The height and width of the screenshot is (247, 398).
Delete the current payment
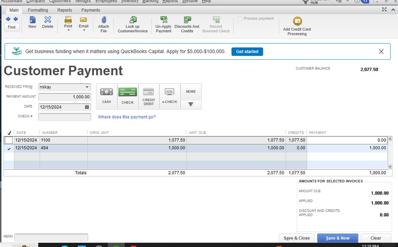tap(48, 22)
